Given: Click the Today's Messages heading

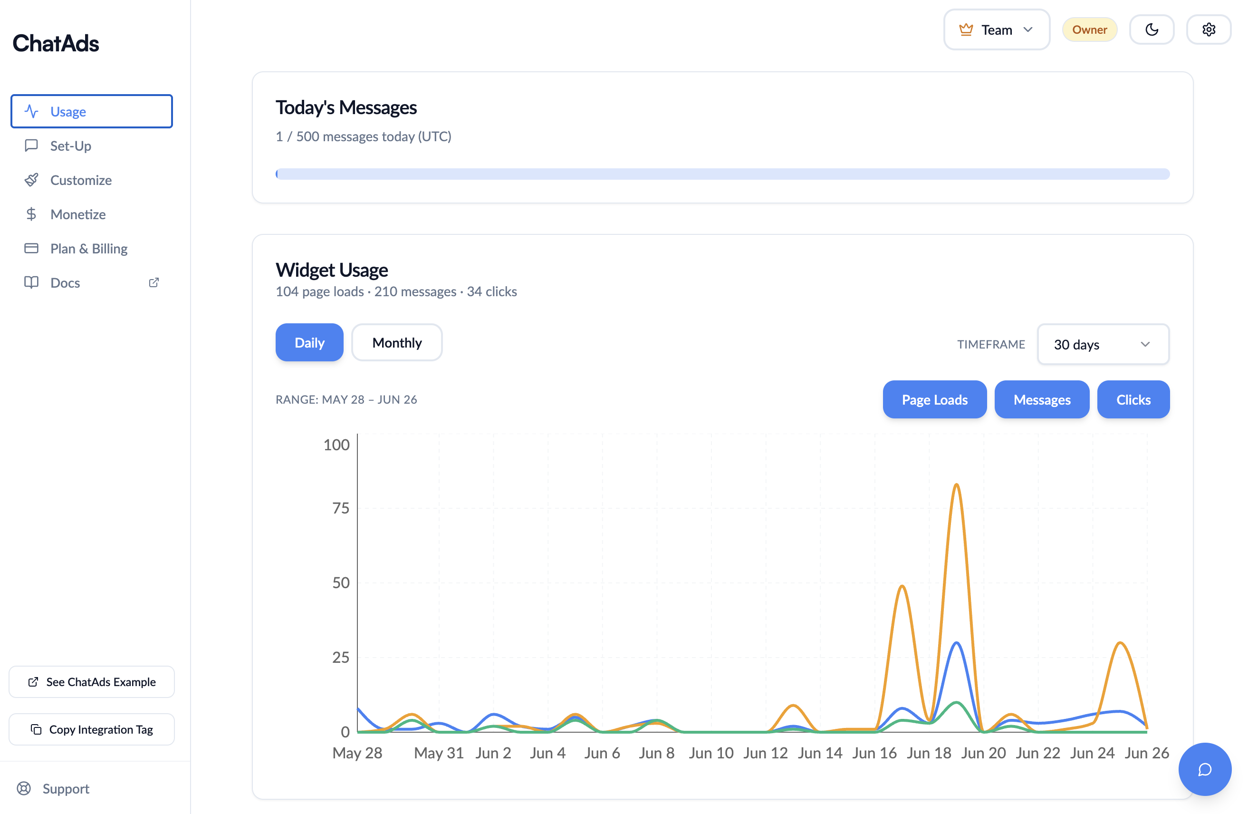Looking at the screenshot, I should coord(346,107).
